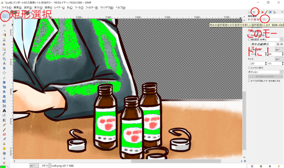
Task: Click size width field 297
Action: 258,63
